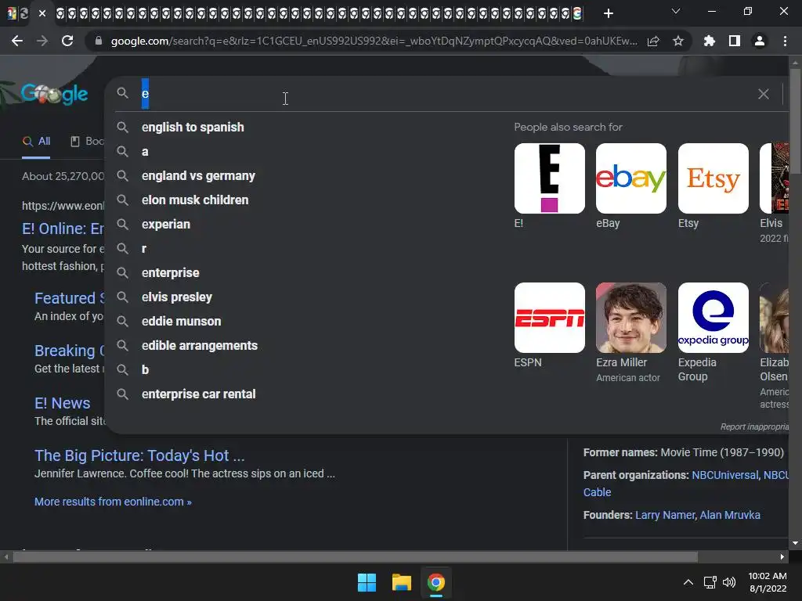Image resolution: width=802 pixels, height=601 pixels.
Task: Open the Extensions puzzle icon
Action: point(709,41)
